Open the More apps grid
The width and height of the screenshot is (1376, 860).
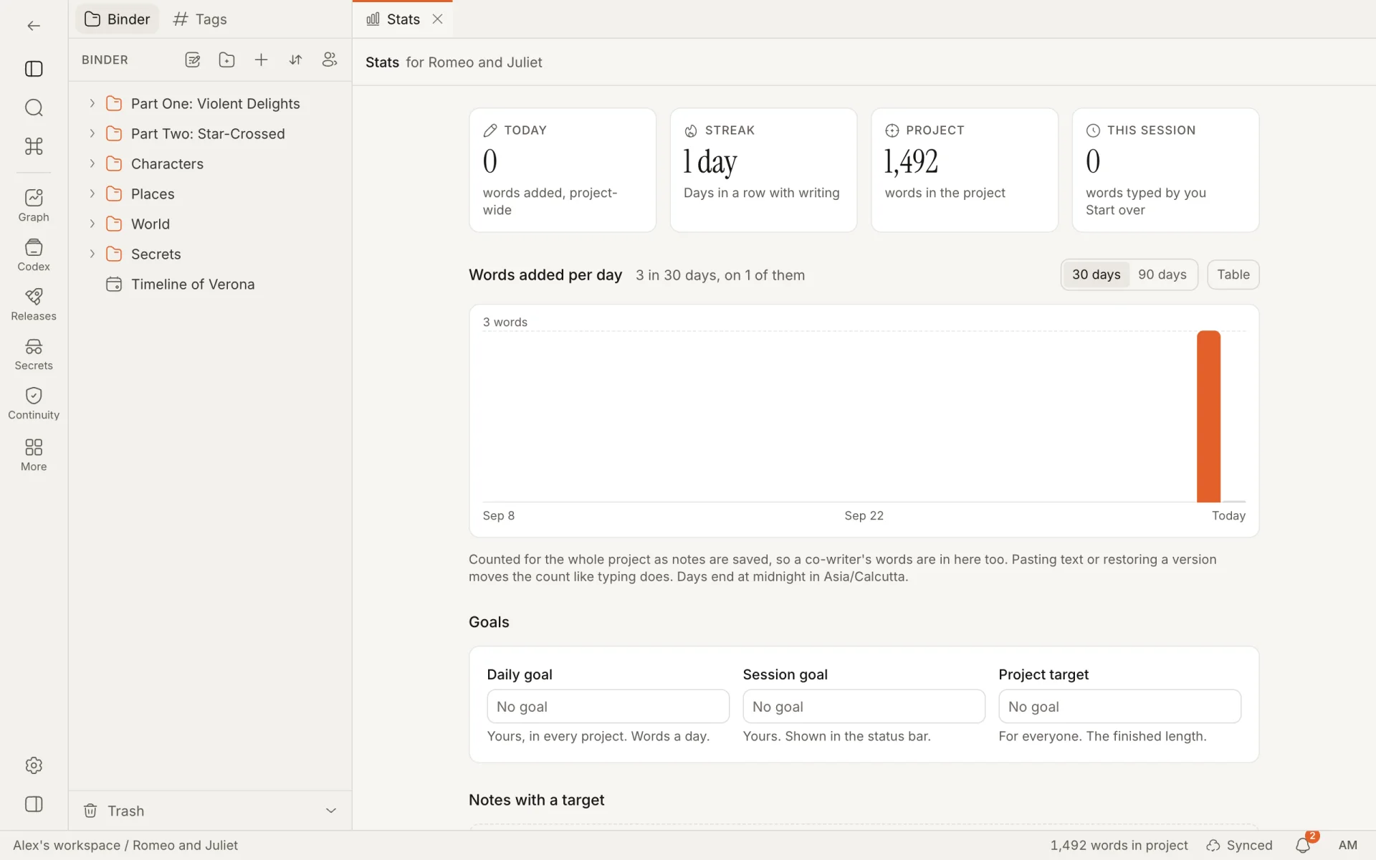[34, 455]
